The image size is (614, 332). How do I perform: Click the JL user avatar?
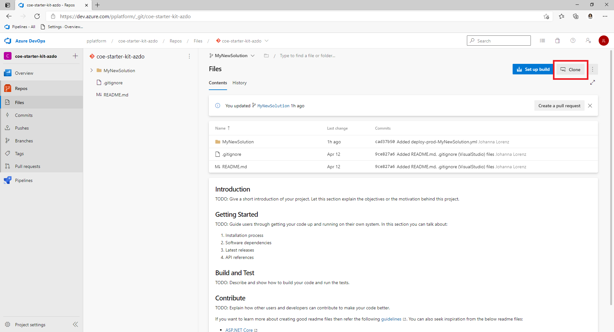(x=604, y=41)
